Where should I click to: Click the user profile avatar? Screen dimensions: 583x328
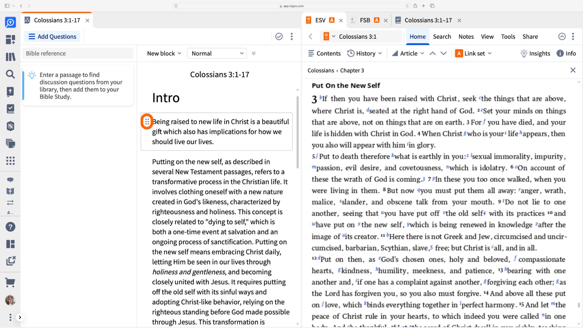[x=10, y=300]
